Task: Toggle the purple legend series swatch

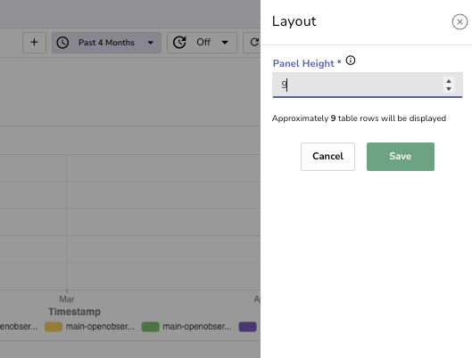Action: click(x=247, y=327)
